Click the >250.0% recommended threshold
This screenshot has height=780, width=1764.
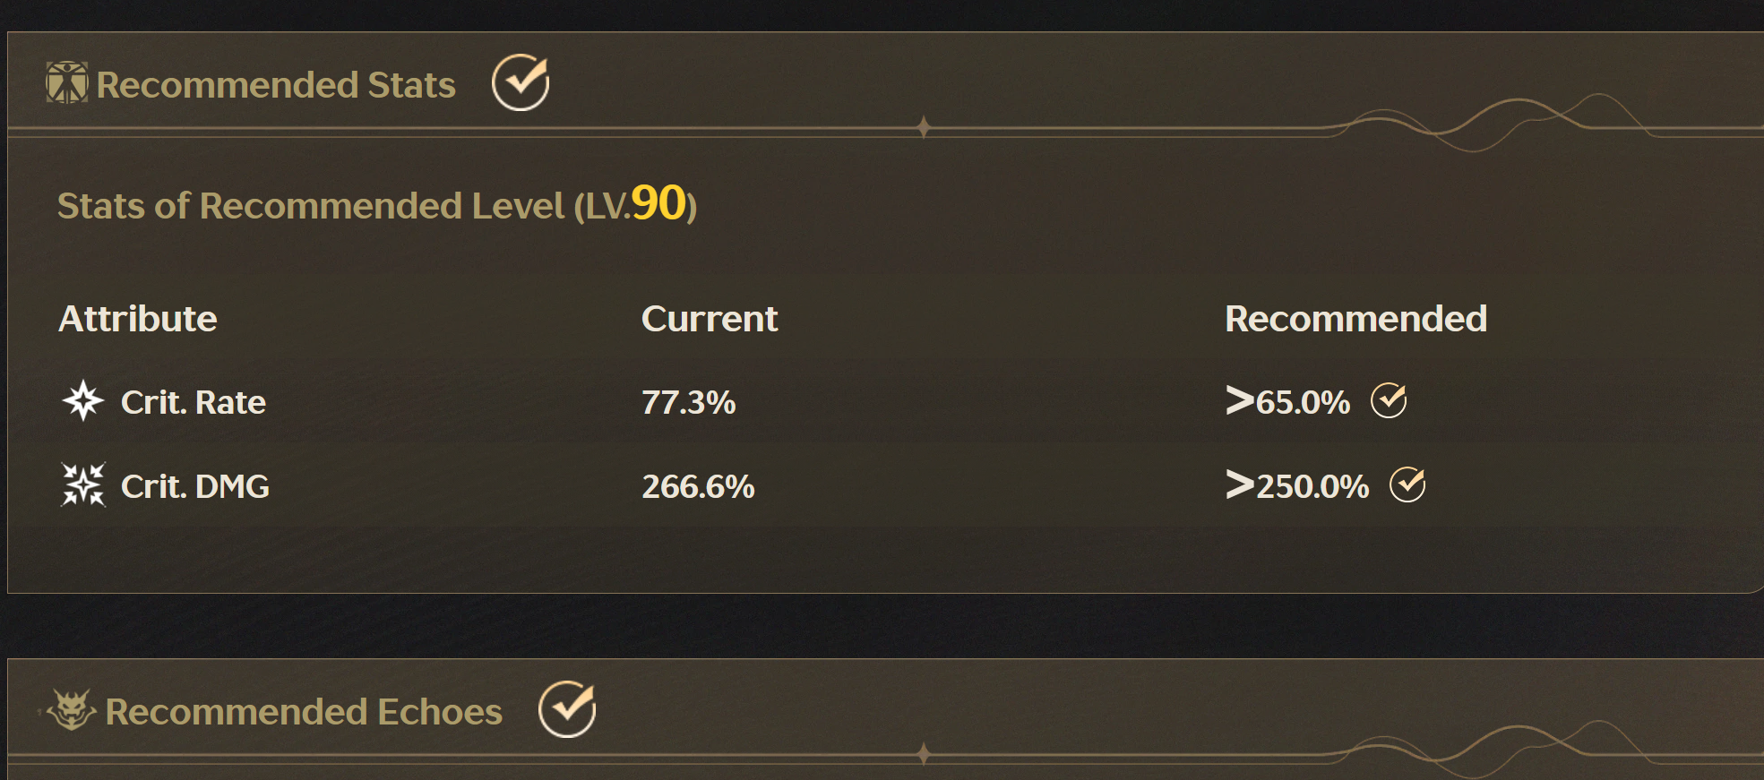coord(1297,485)
